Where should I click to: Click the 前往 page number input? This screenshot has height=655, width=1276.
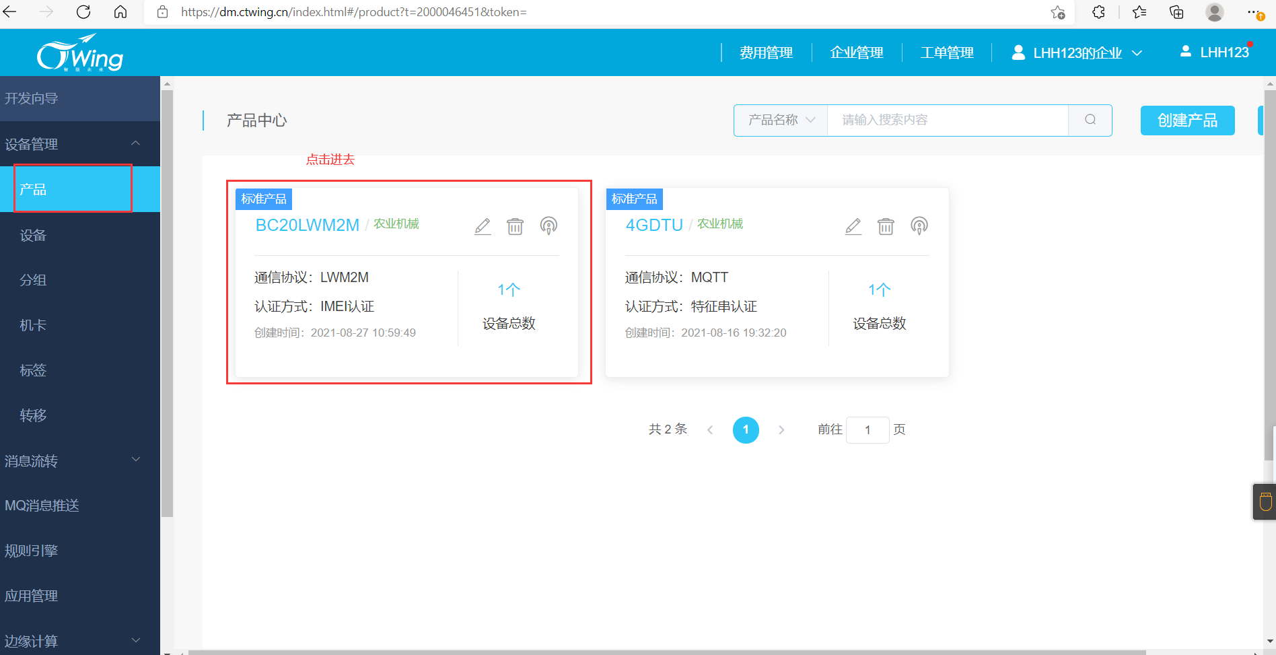pos(867,429)
